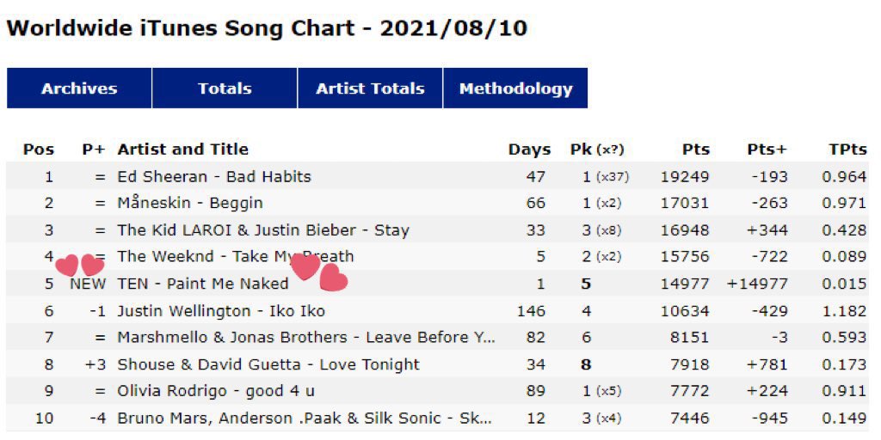
Task: Select Måneskin - Beggin entry
Action: pos(190,203)
